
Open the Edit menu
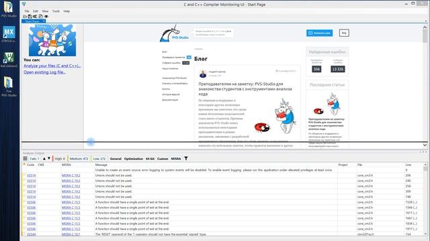pos(36,11)
